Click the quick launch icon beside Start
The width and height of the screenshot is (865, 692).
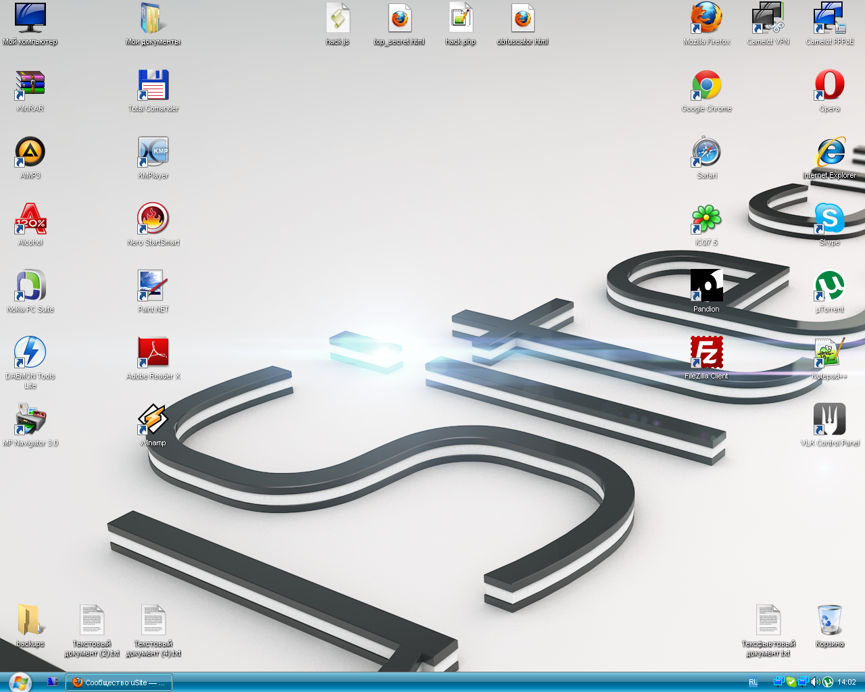[x=52, y=682]
